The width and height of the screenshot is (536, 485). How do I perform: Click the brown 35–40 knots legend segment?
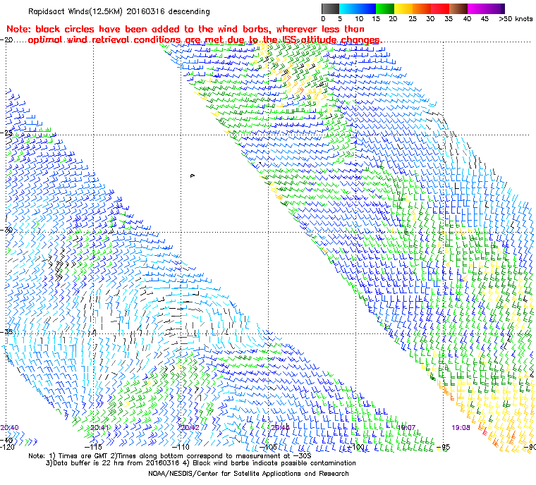coord(458,8)
